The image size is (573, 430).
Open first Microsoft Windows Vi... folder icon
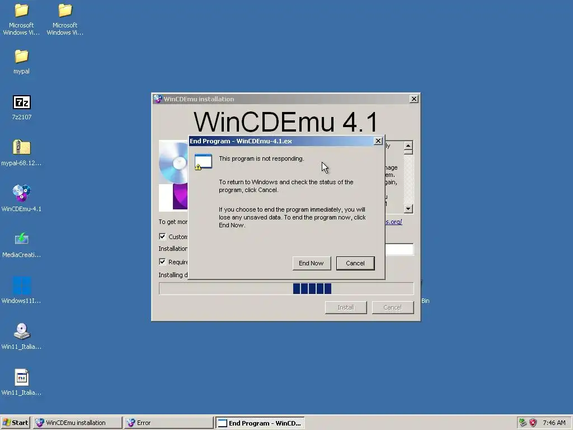click(21, 11)
